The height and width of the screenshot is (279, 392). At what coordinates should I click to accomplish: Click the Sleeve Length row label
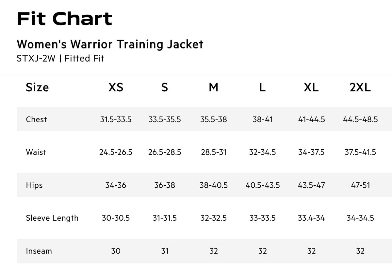tap(52, 218)
